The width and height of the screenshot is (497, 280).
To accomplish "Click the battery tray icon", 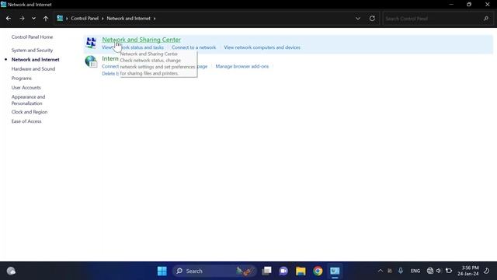I will [x=449, y=271].
